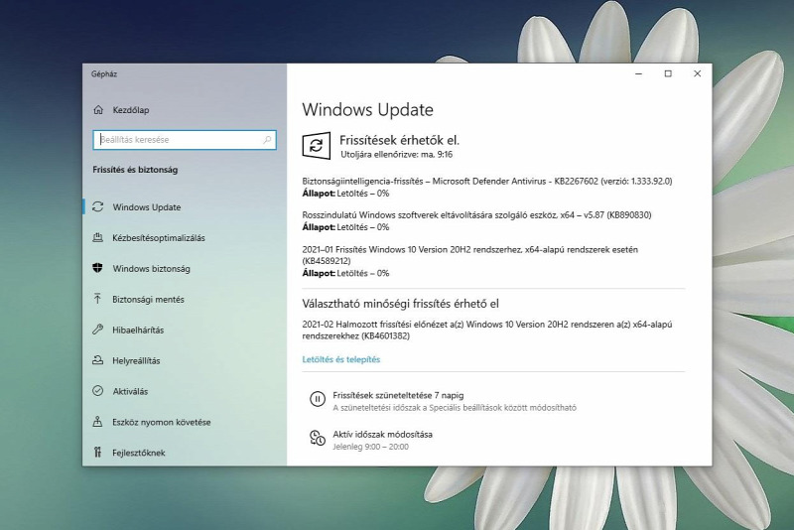Click Frissítések szüneteltetése 7 napig
This screenshot has height=530, width=794.
pos(398,395)
